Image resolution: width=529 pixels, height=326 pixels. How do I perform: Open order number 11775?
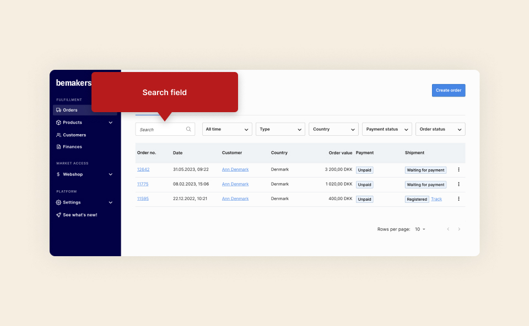coord(143,184)
